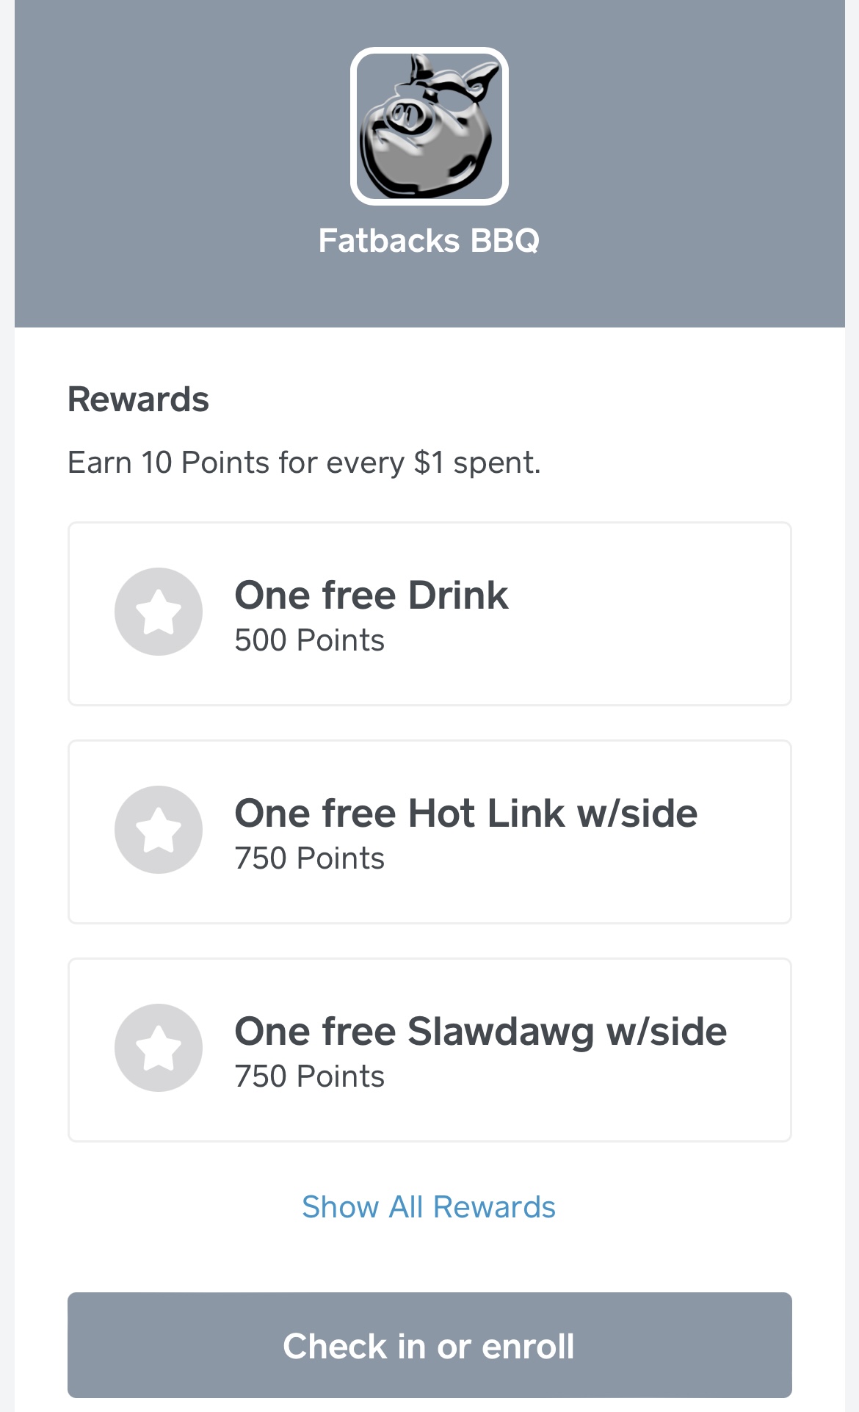
Task: Click the Earn 10 Points description text
Action: [304, 463]
